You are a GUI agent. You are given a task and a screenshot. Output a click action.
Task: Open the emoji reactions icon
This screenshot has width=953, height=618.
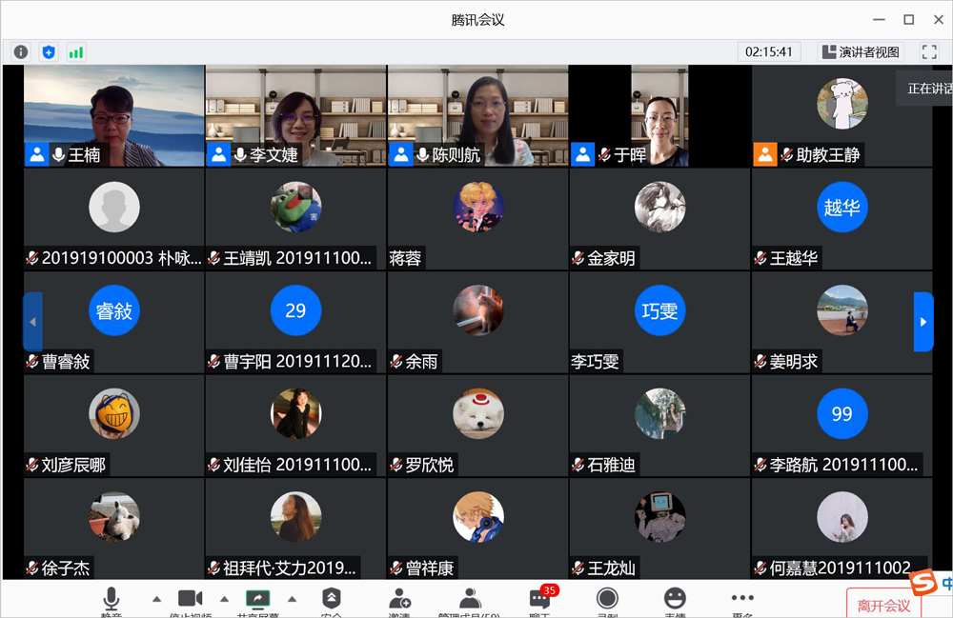675,599
